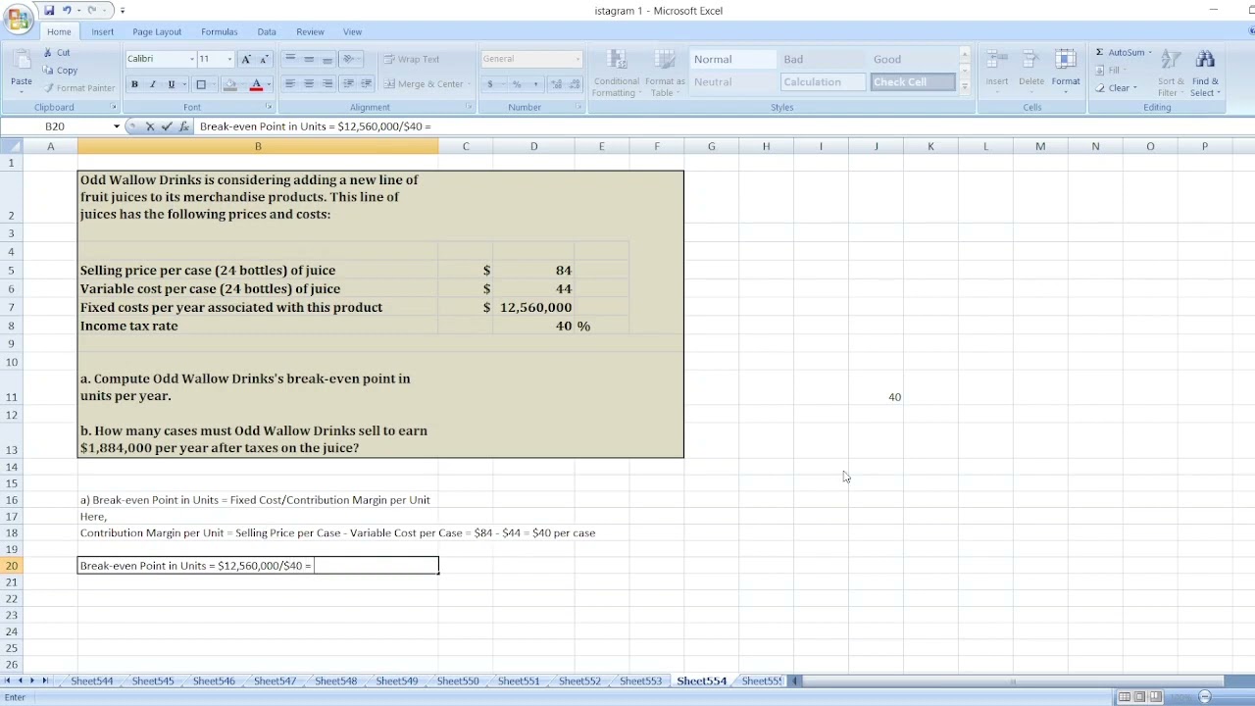Viewport: 1255px width, 706px height.
Task: Toggle Italic formatting
Action: click(x=152, y=84)
